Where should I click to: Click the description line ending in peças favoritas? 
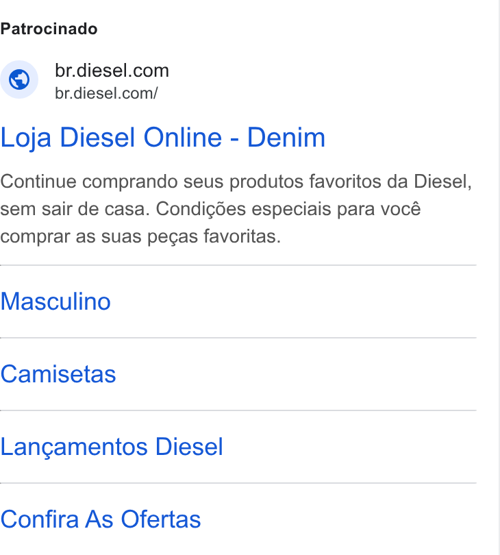click(x=140, y=237)
